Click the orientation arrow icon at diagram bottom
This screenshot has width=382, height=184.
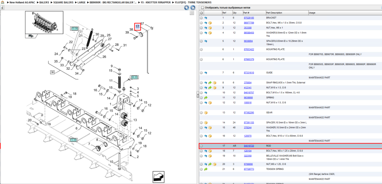[x=159, y=177]
